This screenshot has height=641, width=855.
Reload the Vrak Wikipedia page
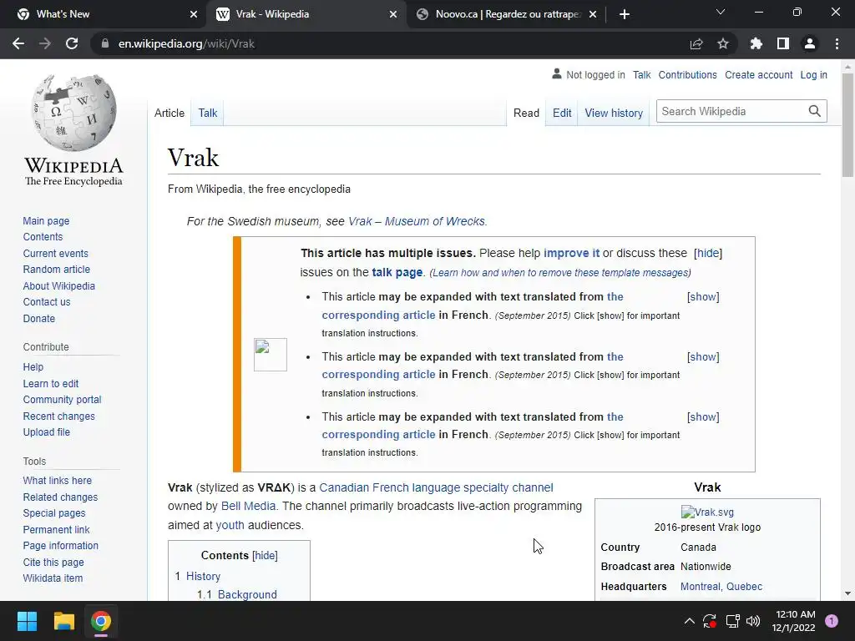point(72,43)
